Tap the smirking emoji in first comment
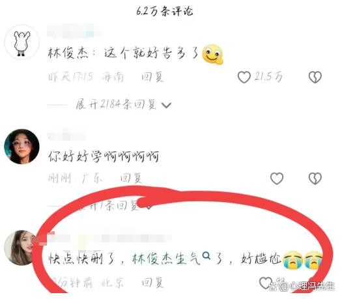Screen dimensions: 342x299 click(x=212, y=54)
